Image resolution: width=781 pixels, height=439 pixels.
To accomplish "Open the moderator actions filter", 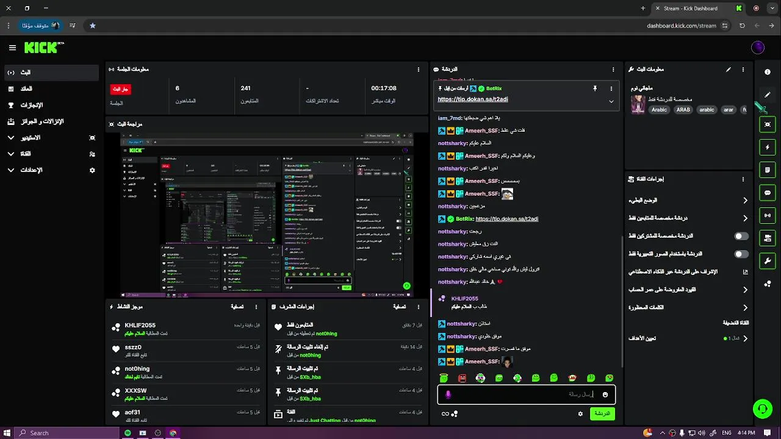I will tap(399, 307).
